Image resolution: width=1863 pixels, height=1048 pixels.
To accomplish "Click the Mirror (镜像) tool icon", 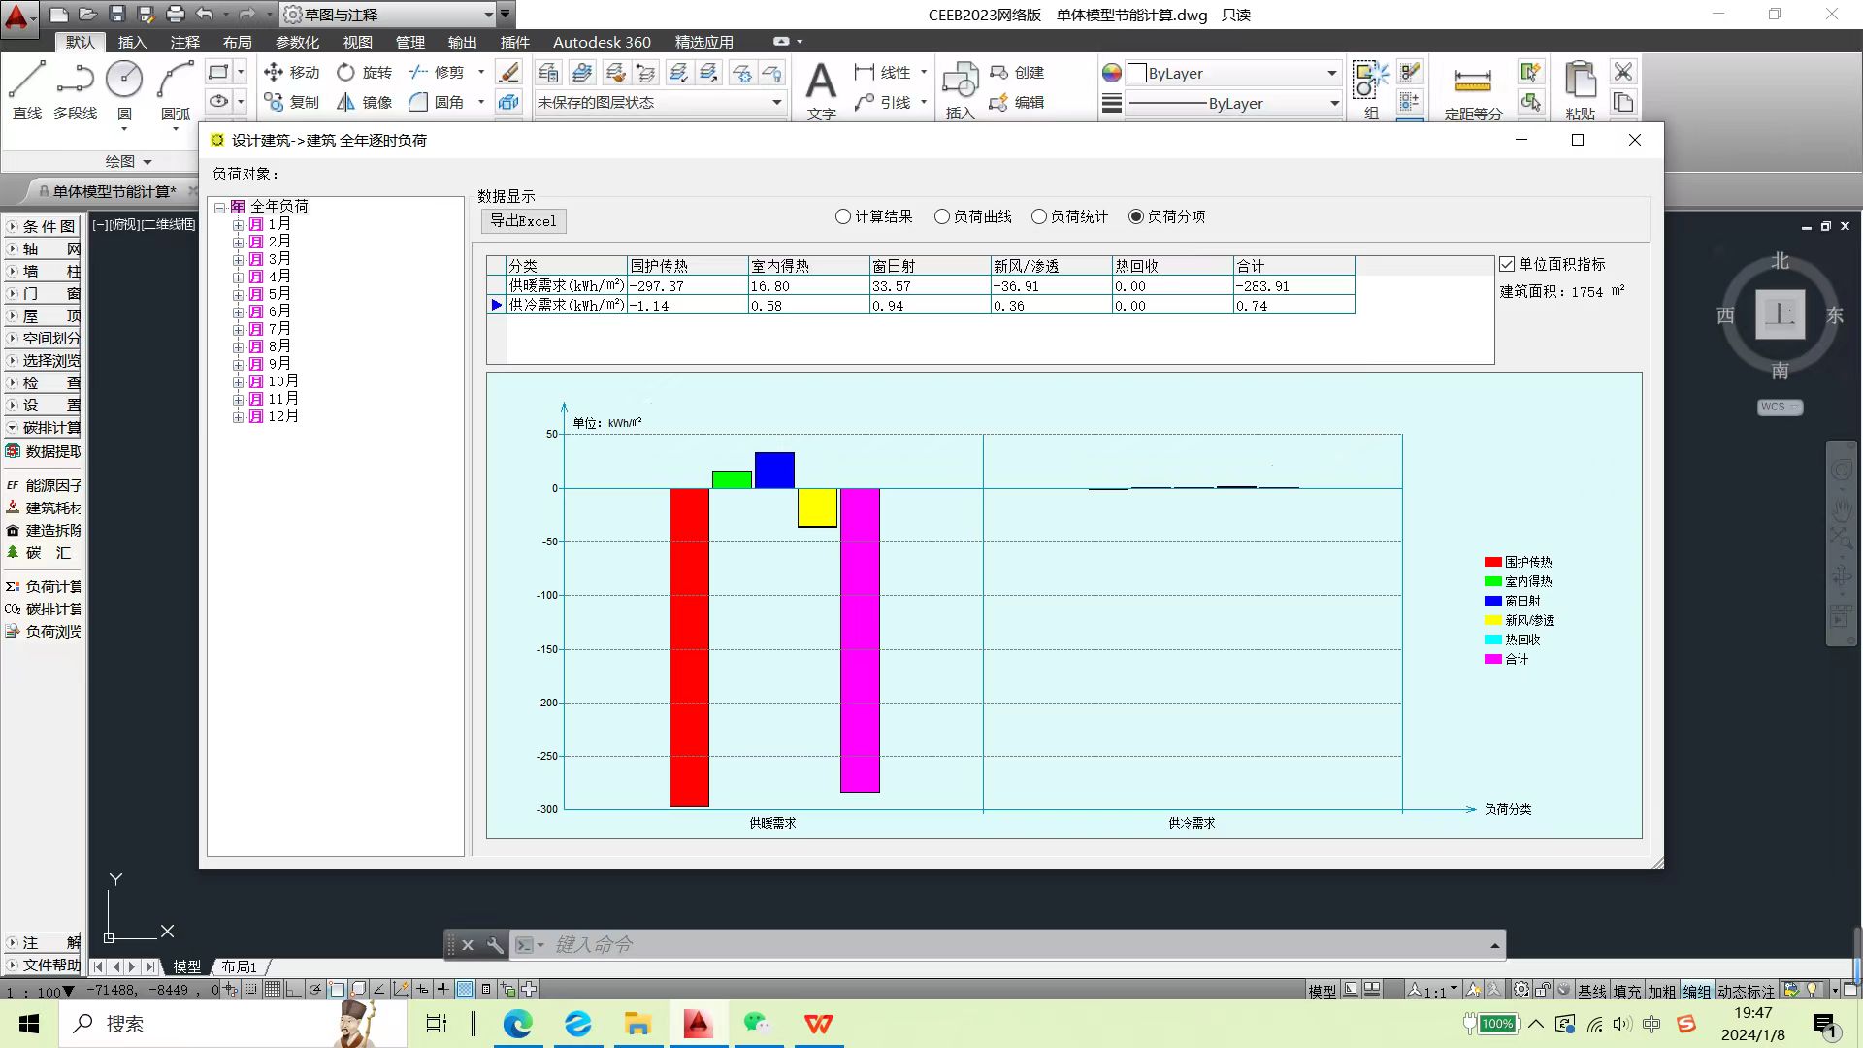I will pos(346,102).
